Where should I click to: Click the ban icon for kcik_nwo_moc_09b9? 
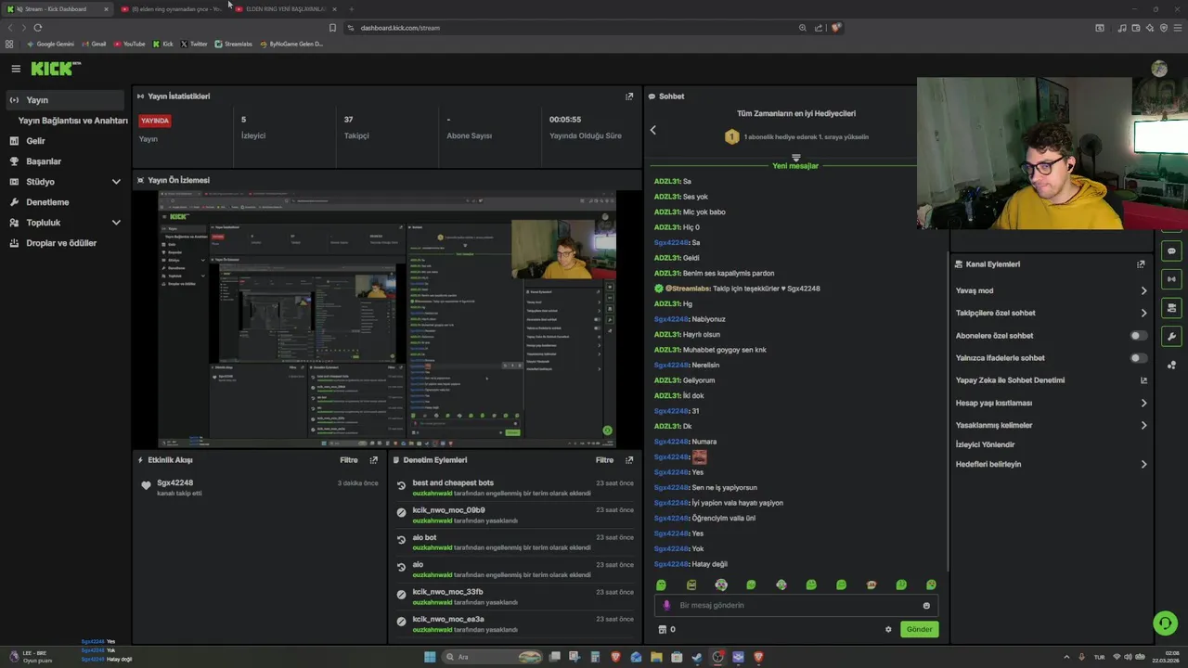coord(401,512)
